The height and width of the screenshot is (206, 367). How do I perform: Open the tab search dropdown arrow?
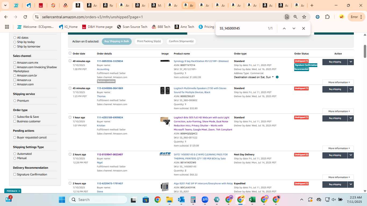(x=6, y=5)
